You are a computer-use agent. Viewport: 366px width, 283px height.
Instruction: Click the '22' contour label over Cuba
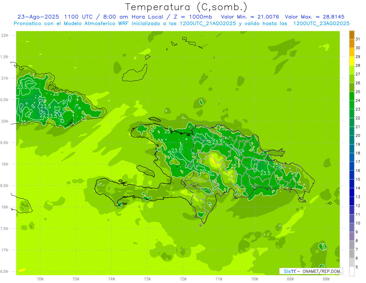[x=43, y=115]
